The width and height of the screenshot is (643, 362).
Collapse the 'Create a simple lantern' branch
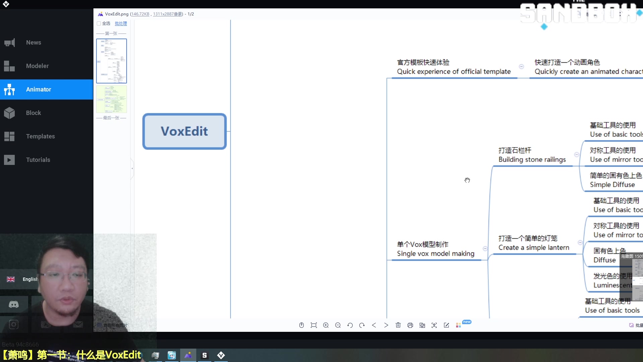(580, 243)
